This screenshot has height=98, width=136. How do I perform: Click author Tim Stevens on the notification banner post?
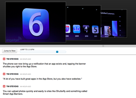pyautogui.click(x=13, y=59)
